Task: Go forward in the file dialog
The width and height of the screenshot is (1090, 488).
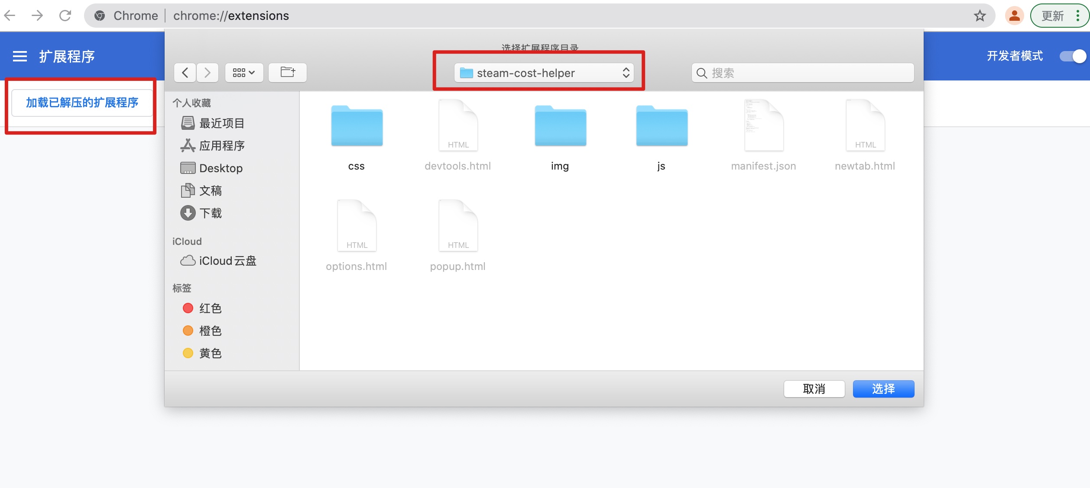Action: tap(208, 73)
